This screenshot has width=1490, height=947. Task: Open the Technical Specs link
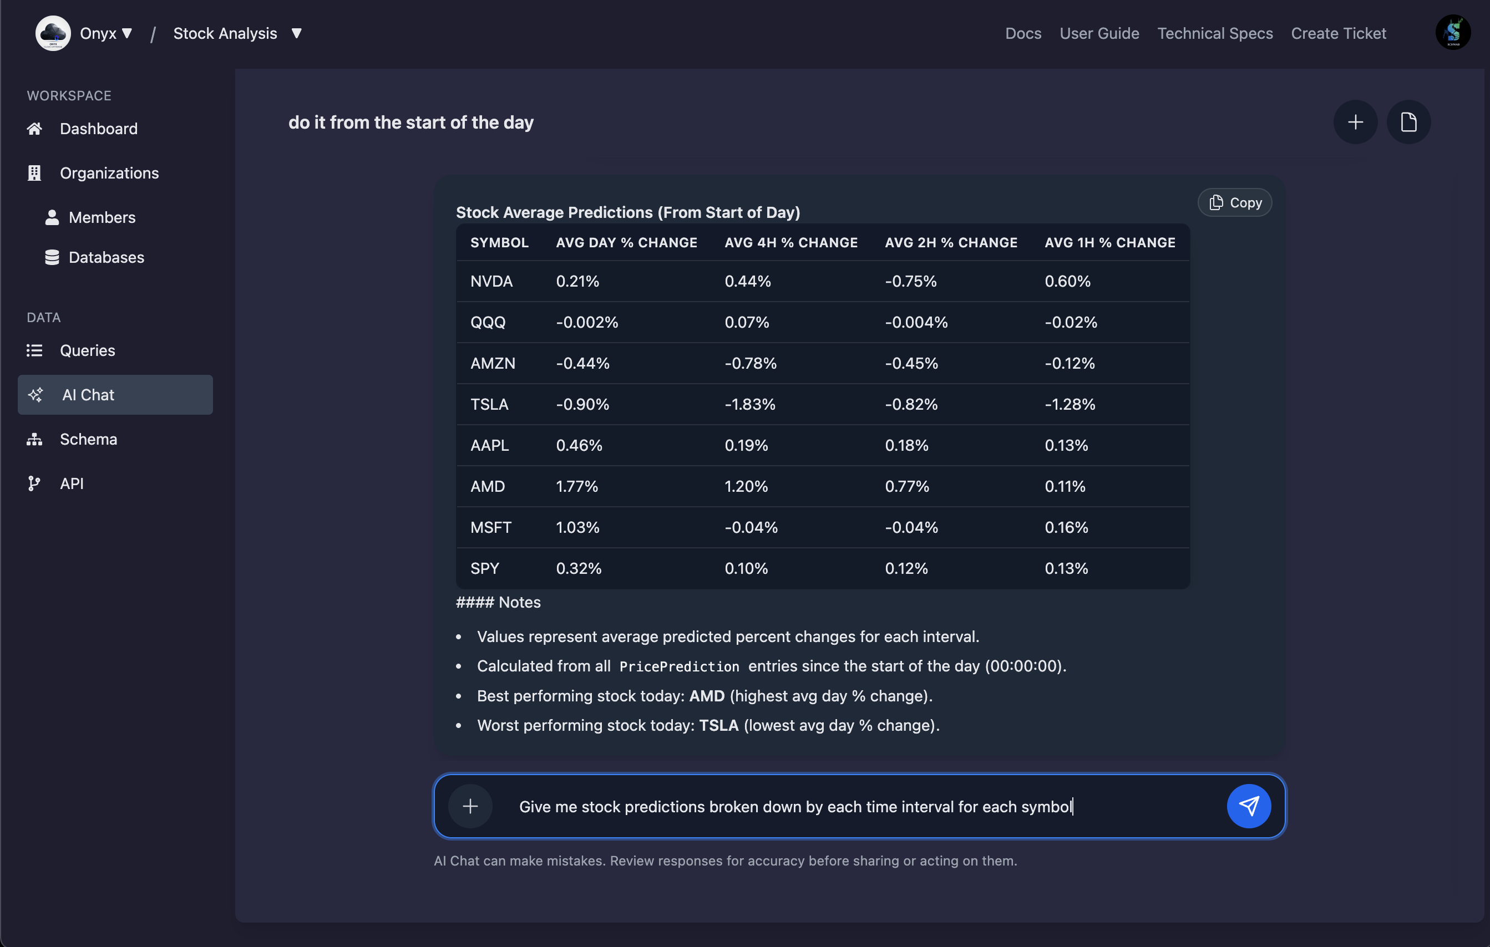click(1215, 33)
